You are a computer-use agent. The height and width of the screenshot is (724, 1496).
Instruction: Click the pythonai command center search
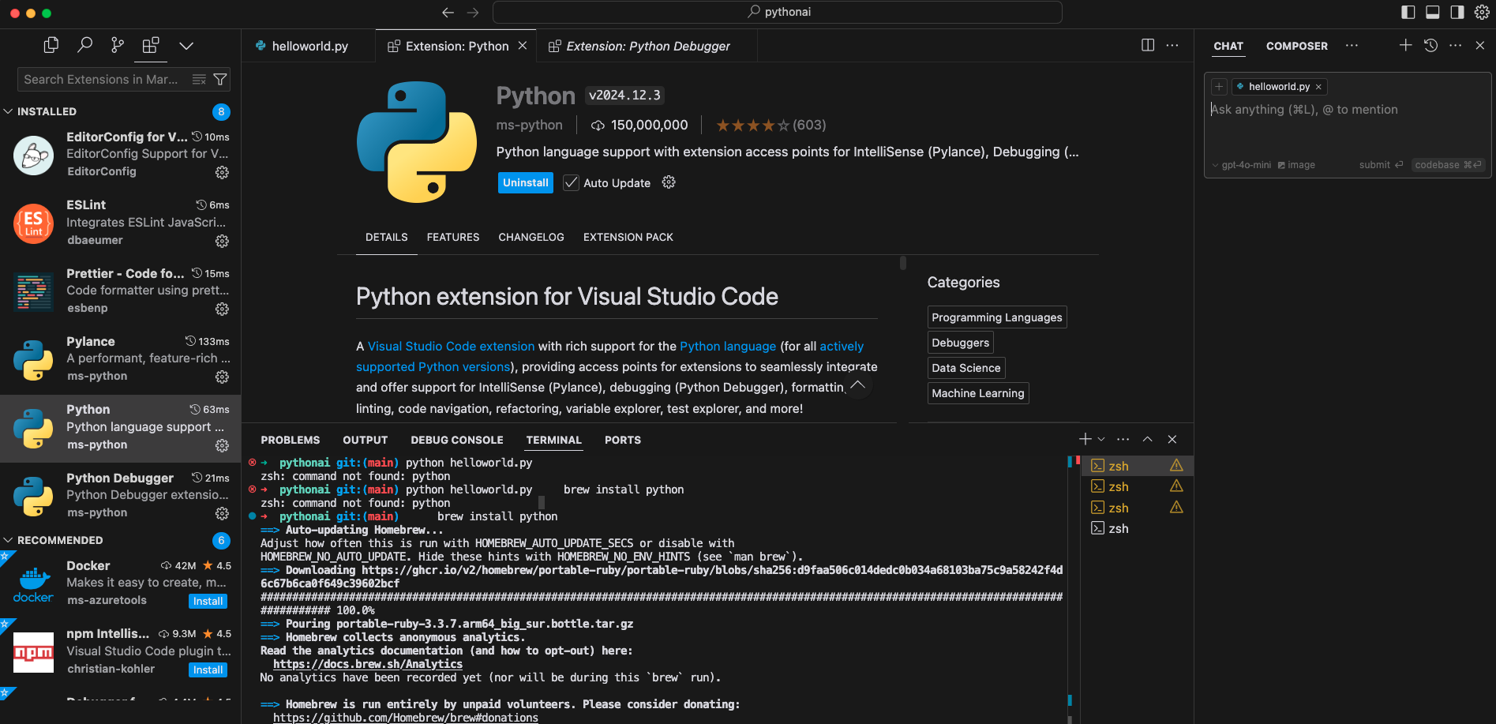pos(778,12)
